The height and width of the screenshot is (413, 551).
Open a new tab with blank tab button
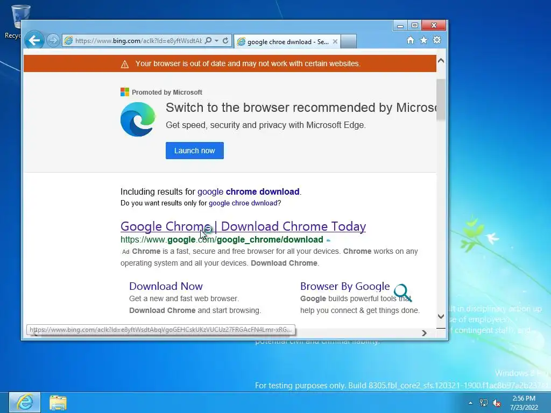pyautogui.click(x=349, y=41)
